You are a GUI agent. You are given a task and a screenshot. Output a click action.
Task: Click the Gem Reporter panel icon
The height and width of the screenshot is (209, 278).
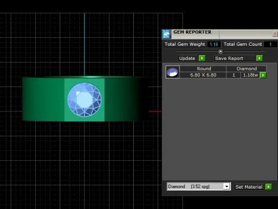point(166,34)
